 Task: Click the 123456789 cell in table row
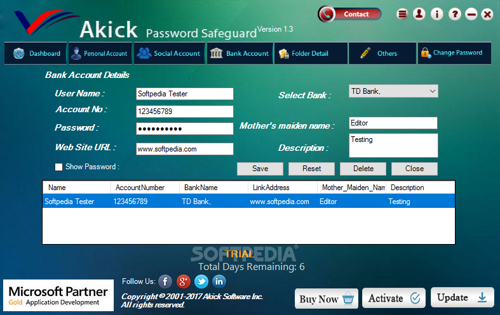pos(130,202)
